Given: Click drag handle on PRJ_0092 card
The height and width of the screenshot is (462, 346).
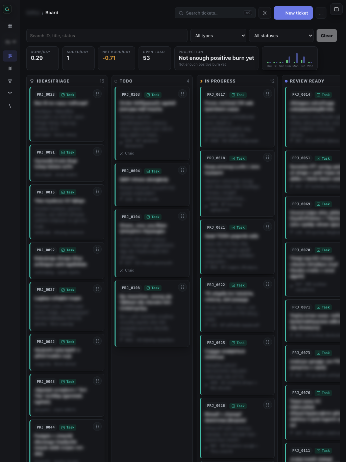Looking at the screenshot, I should pyautogui.click(x=97, y=249).
